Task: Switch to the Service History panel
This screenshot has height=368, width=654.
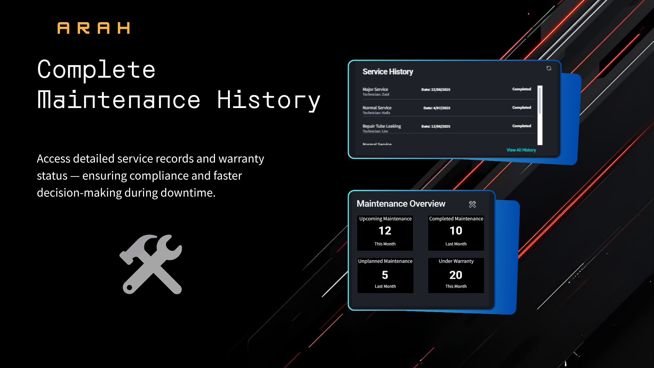Action: click(388, 72)
